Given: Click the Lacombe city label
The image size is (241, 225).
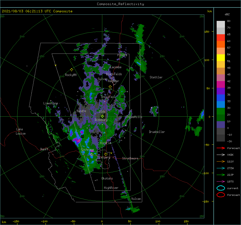Looking at the screenshot, I should [x=116, y=67].
